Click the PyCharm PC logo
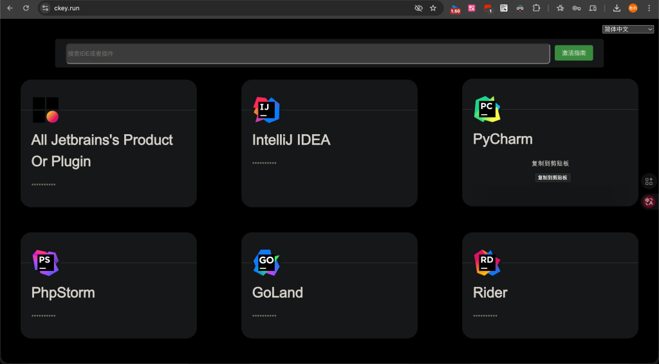This screenshot has width=659, height=364. 487,109
